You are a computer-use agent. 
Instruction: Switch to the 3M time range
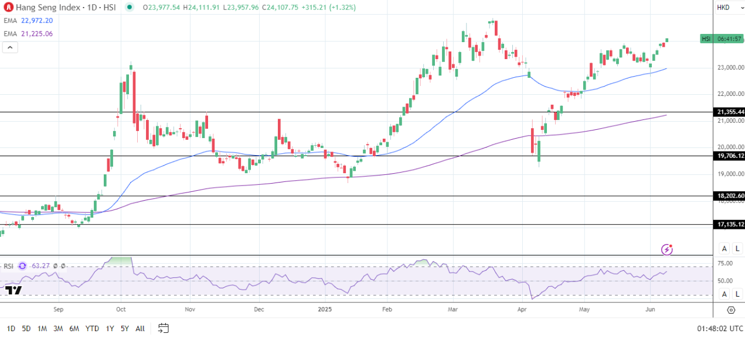coord(58,329)
